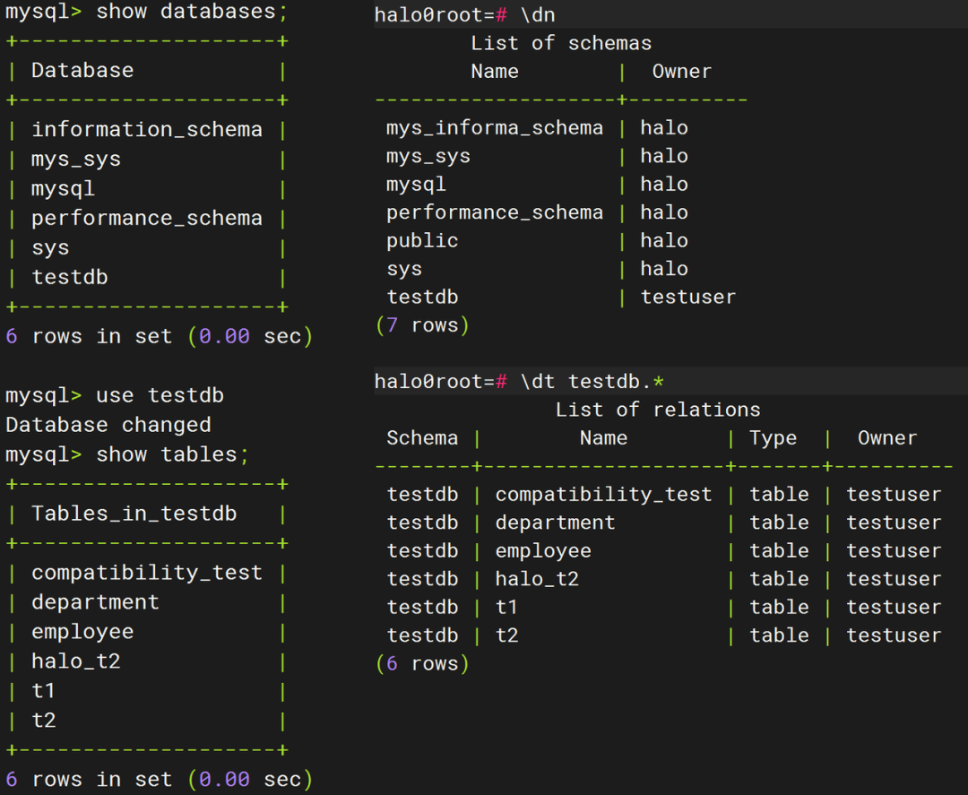The image size is (968, 795).
Task: Select 'employee' in the relations list
Action: pos(543,551)
